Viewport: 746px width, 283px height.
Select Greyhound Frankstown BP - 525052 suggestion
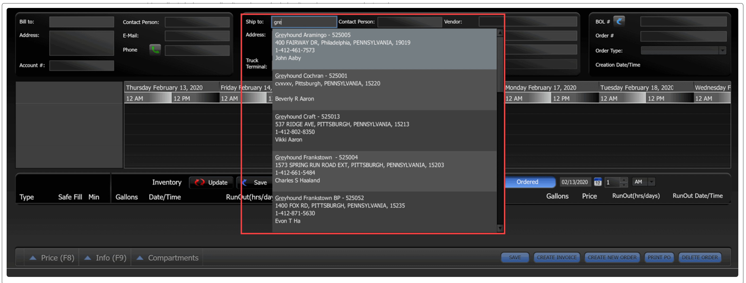[384, 212]
